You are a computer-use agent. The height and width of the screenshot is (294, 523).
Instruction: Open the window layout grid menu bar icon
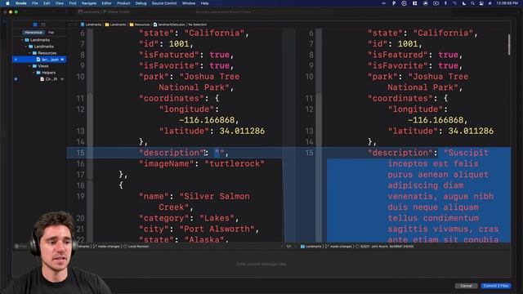(414, 3)
